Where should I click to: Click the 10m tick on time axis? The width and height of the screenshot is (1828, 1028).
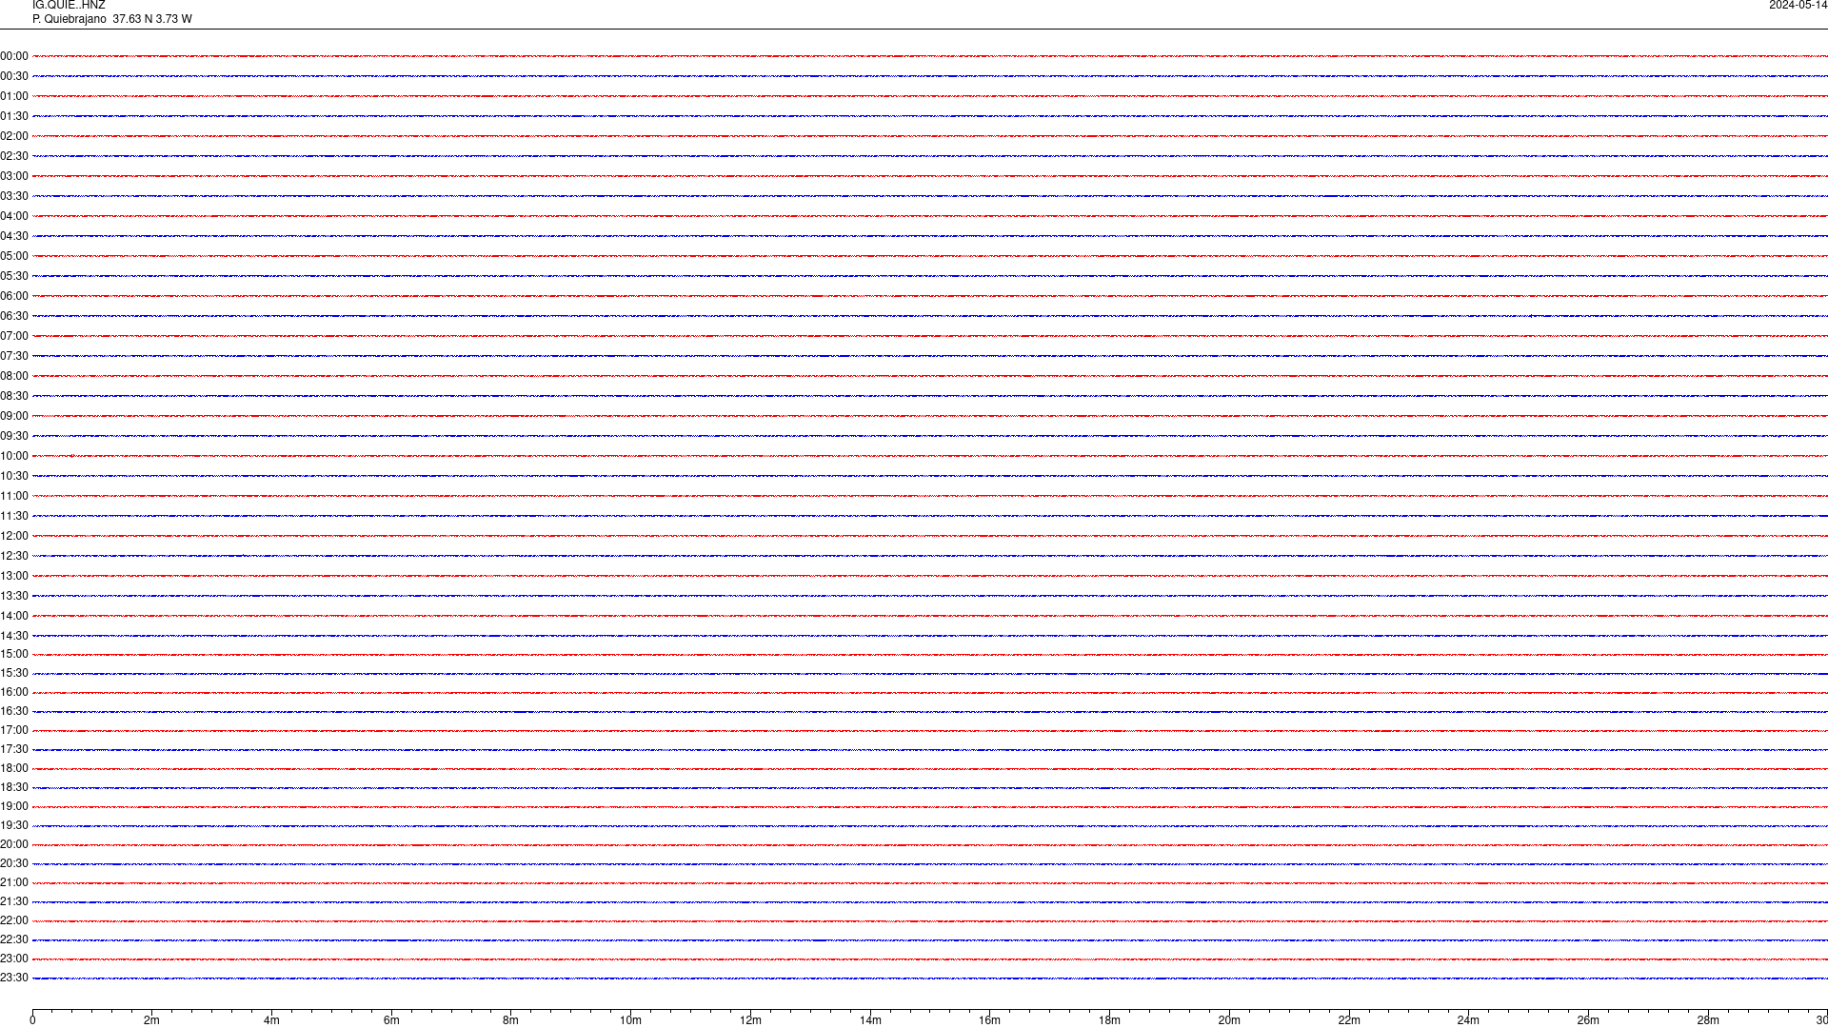630,1020
